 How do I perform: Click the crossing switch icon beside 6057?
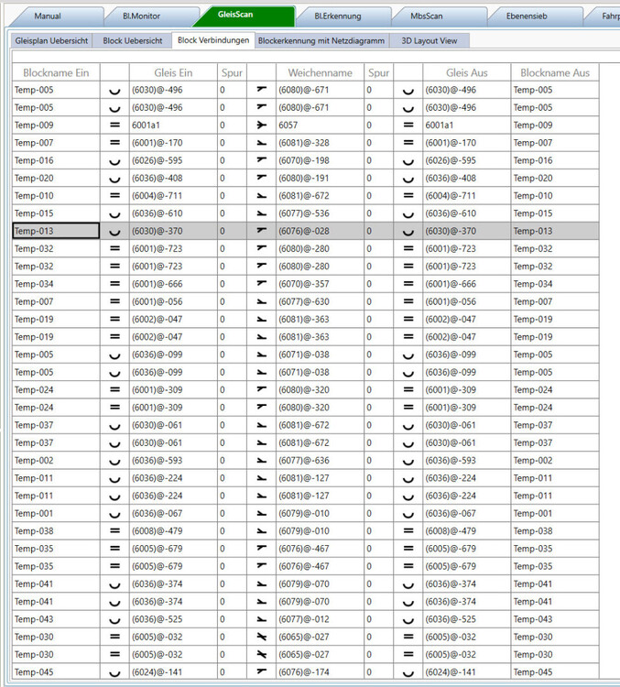[x=262, y=125]
